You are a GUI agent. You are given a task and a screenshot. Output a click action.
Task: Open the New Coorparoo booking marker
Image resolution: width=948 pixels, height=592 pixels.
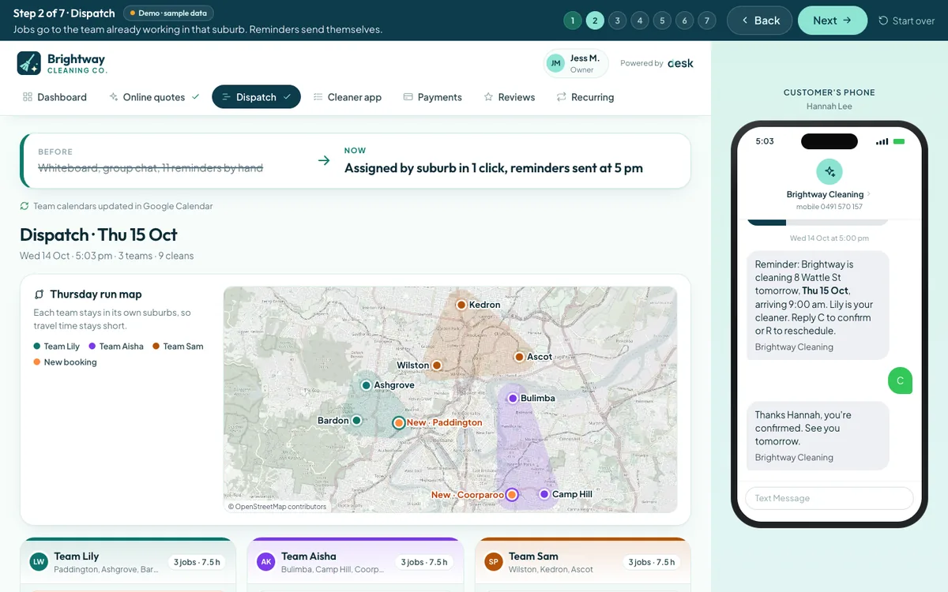click(x=511, y=495)
